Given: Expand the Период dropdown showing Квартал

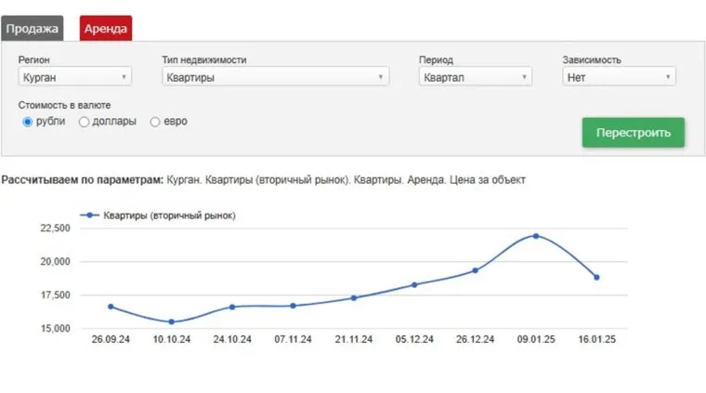Looking at the screenshot, I should [x=475, y=77].
